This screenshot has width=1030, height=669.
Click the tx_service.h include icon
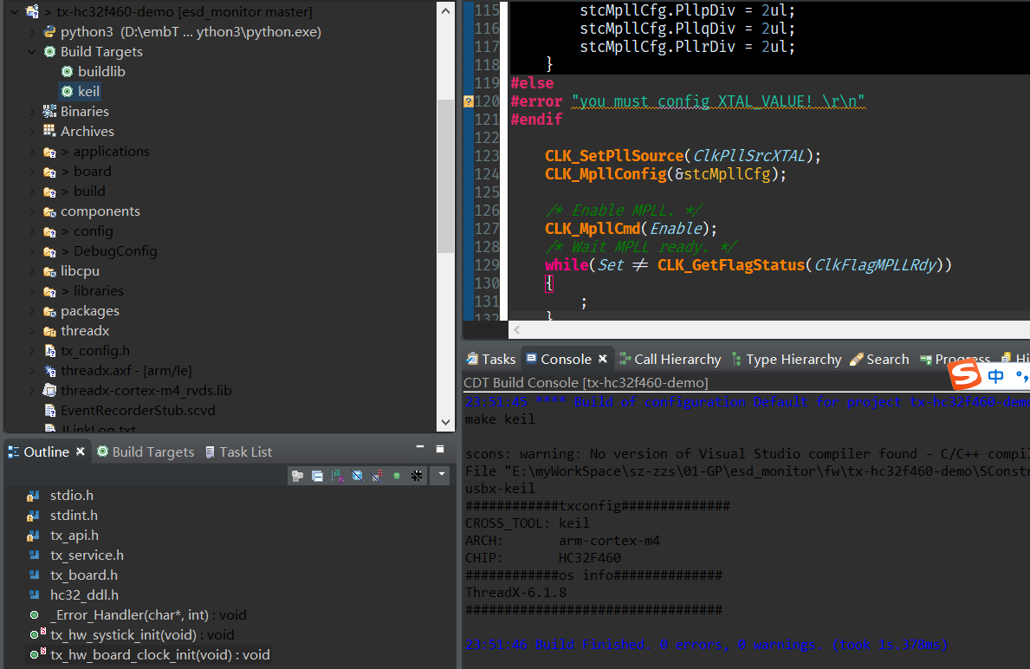(34, 555)
